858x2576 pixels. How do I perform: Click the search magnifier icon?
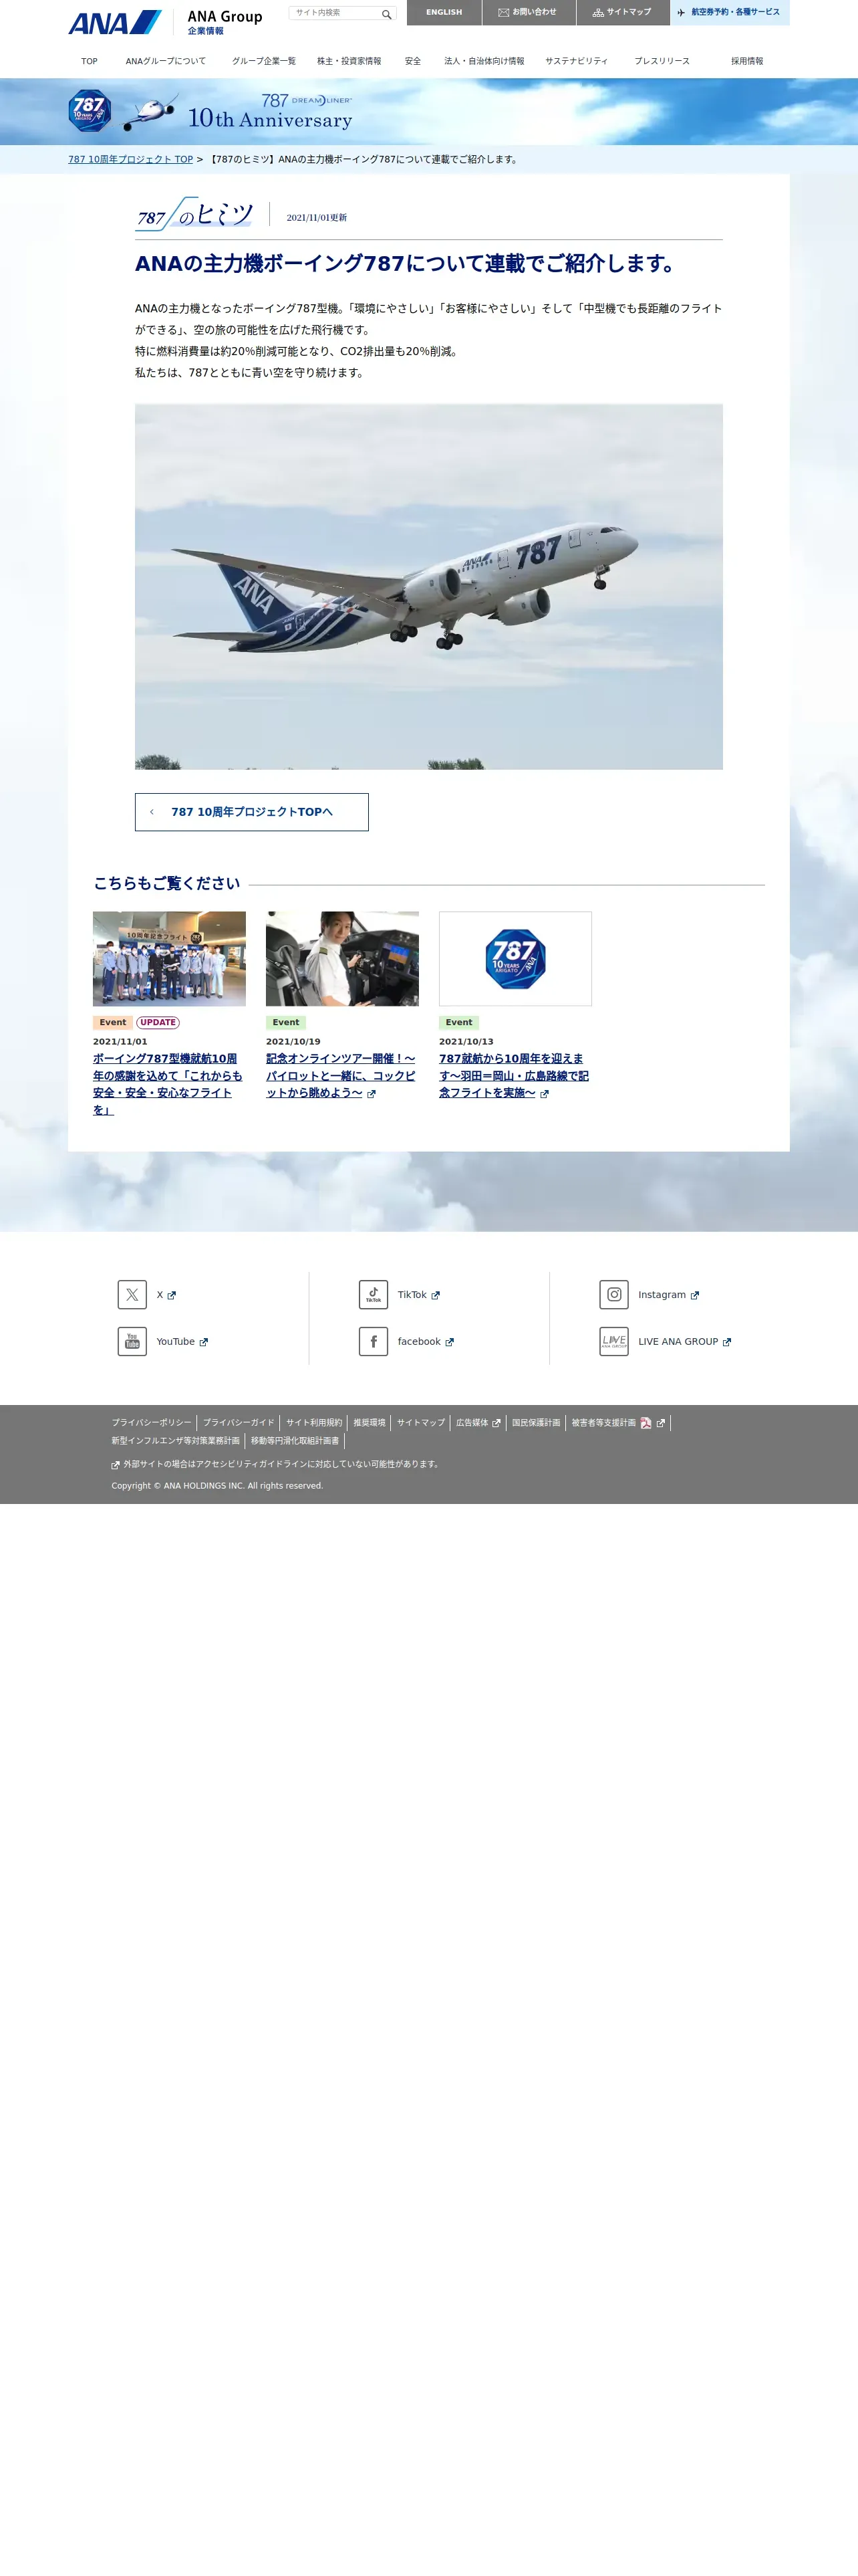pos(386,14)
